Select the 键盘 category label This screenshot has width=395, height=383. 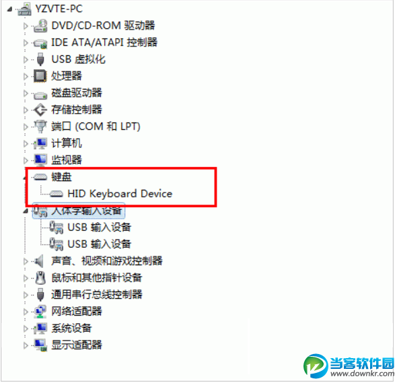tap(61, 177)
